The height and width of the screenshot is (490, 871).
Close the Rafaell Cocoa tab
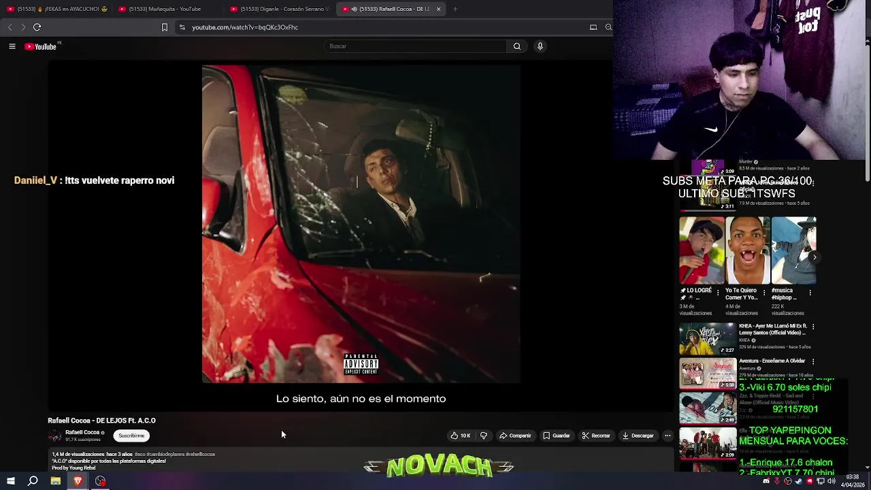(438, 9)
